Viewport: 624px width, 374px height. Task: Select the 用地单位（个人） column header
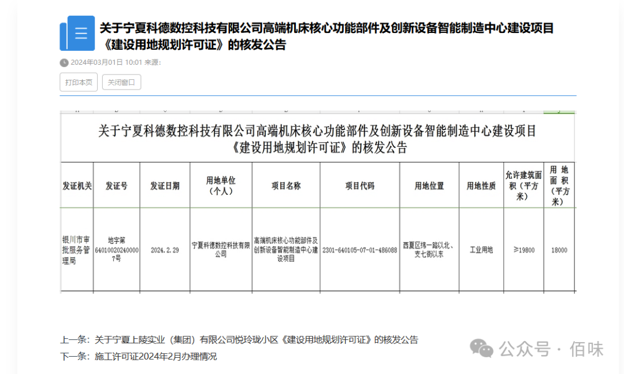(x=221, y=186)
